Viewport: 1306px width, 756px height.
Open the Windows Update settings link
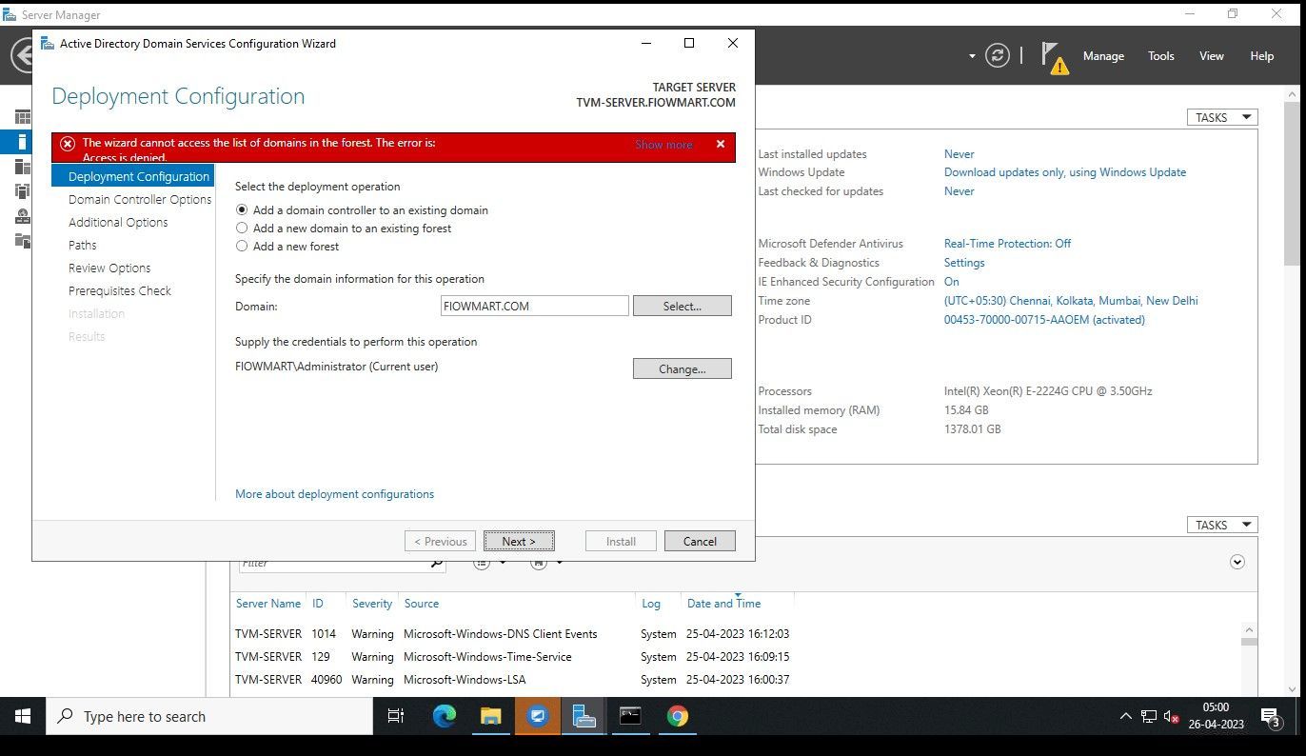point(1065,172)
